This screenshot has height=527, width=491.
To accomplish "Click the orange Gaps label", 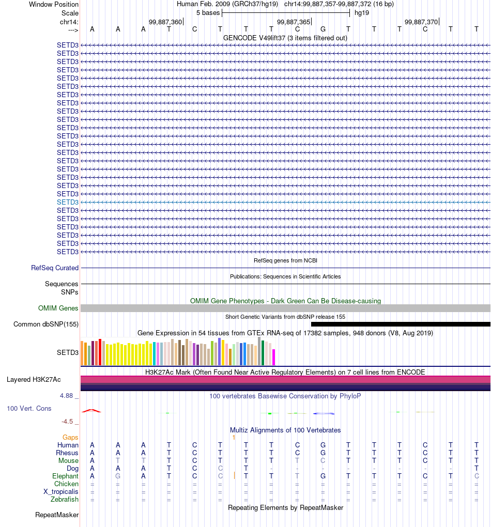I will click(70, 437).
